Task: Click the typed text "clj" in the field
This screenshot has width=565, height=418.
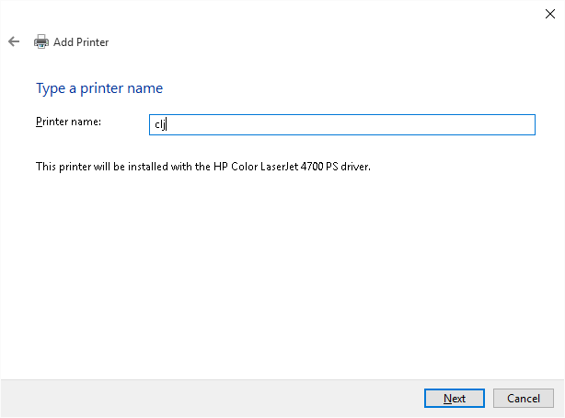Action: [158, 124]
